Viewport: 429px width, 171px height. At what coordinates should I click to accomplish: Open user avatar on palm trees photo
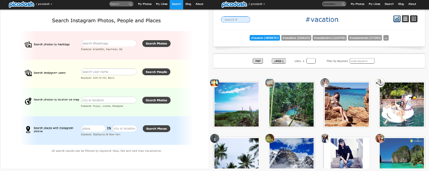215,138
